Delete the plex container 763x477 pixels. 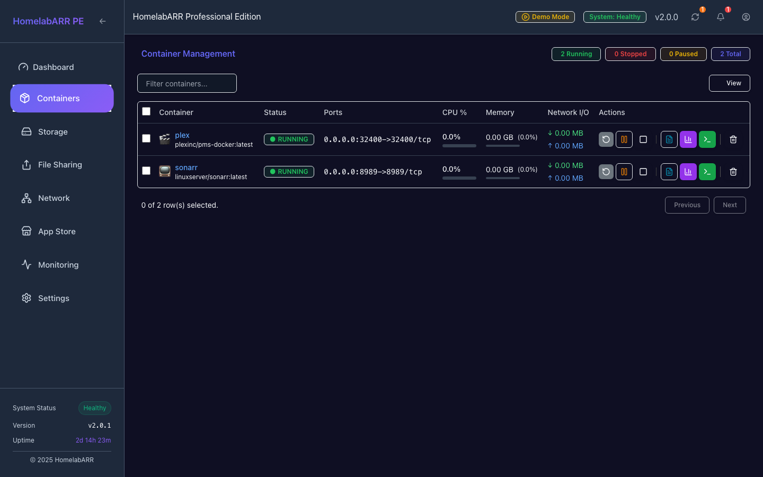[733, 139]
